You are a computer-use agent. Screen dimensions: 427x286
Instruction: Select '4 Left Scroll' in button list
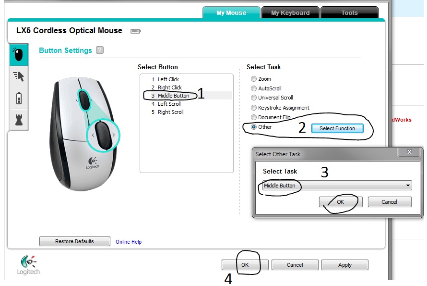click(x=187, y=104)
